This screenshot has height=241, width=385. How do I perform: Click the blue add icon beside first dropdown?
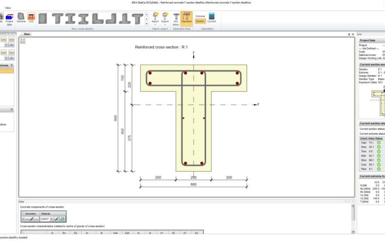12,45
